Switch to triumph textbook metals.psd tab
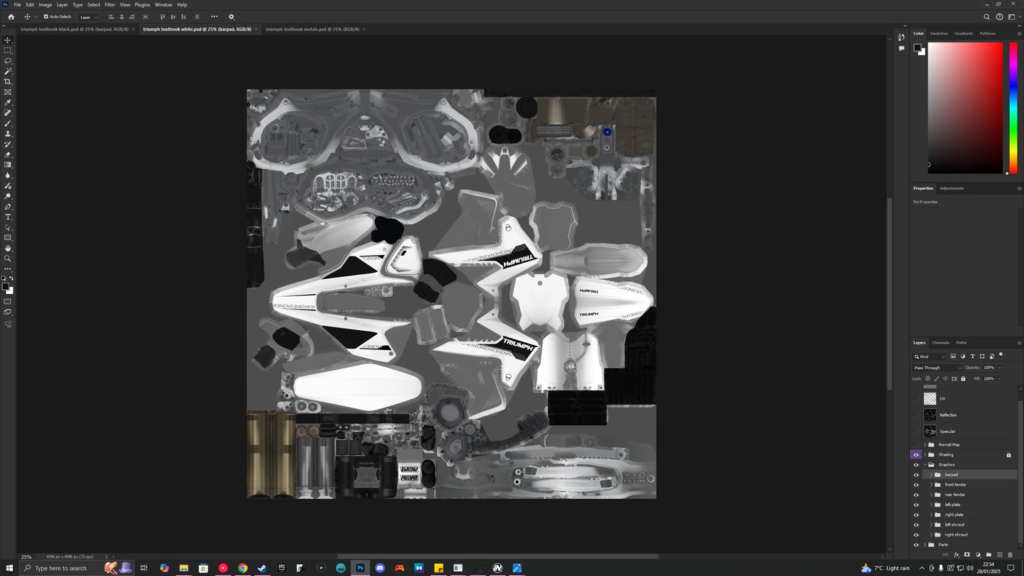 [313, 29]
